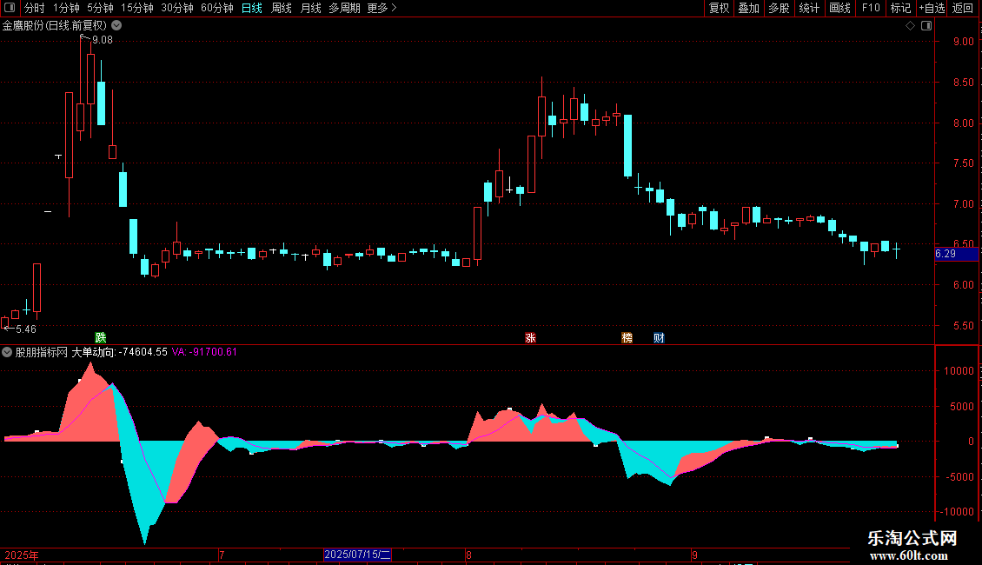Viewport: 982px width, 565px height.
Task: Select the 30分钟 period tab
Action: [176, 8]
